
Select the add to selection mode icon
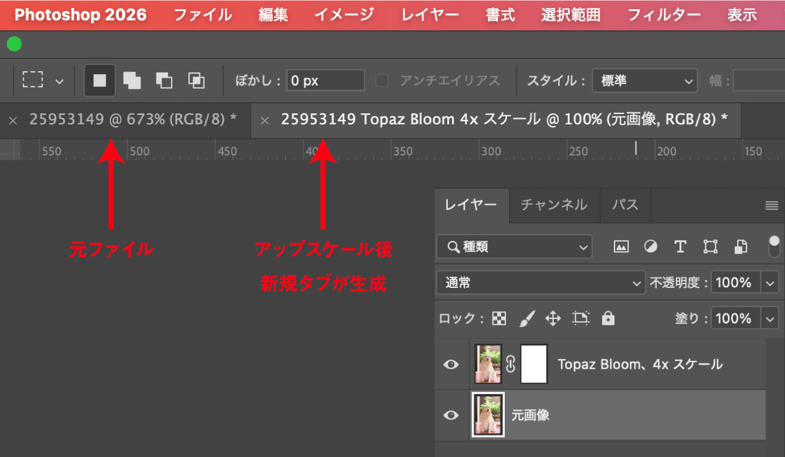[x=131, y=80]
